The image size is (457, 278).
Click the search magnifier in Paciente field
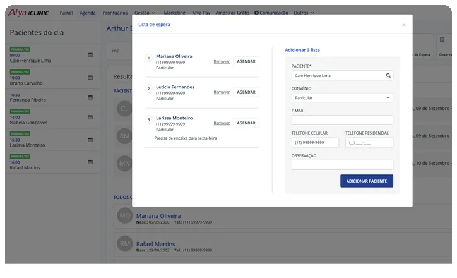[x=388, y=76]
